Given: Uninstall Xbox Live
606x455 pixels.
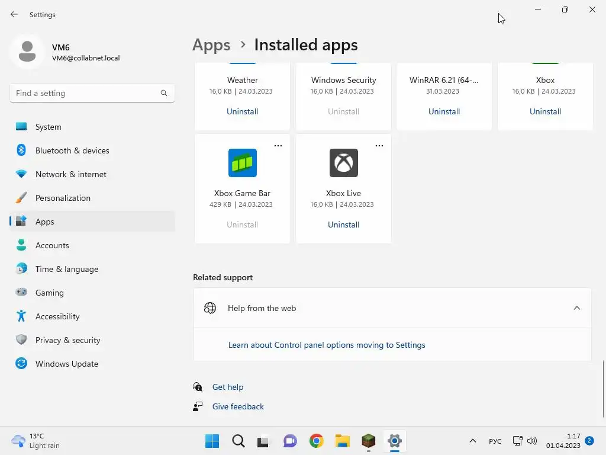Looking at the screenshot, I should (344, 225).
